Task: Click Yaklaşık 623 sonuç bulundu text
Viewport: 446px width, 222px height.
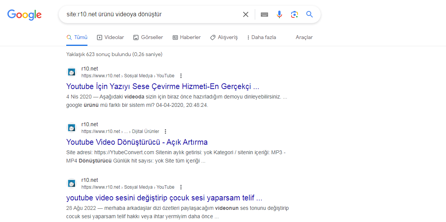Action: (114, 54)
